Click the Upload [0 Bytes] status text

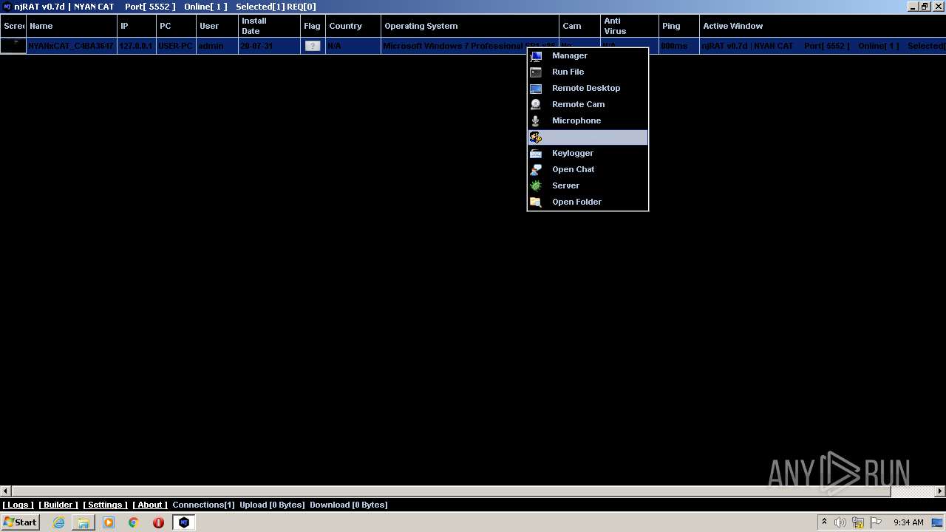point(272,505)
